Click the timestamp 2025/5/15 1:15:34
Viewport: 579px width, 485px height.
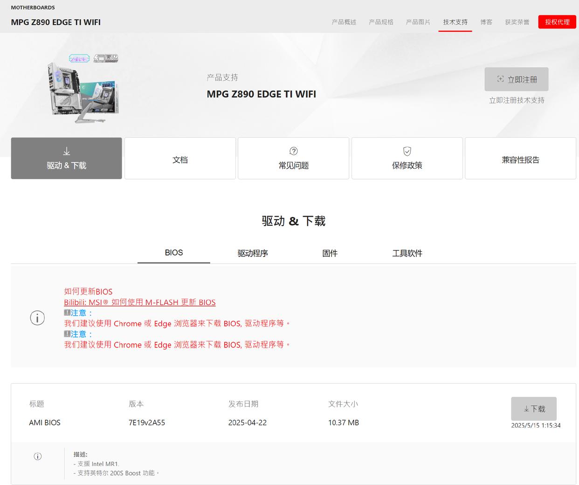[536, 425]
